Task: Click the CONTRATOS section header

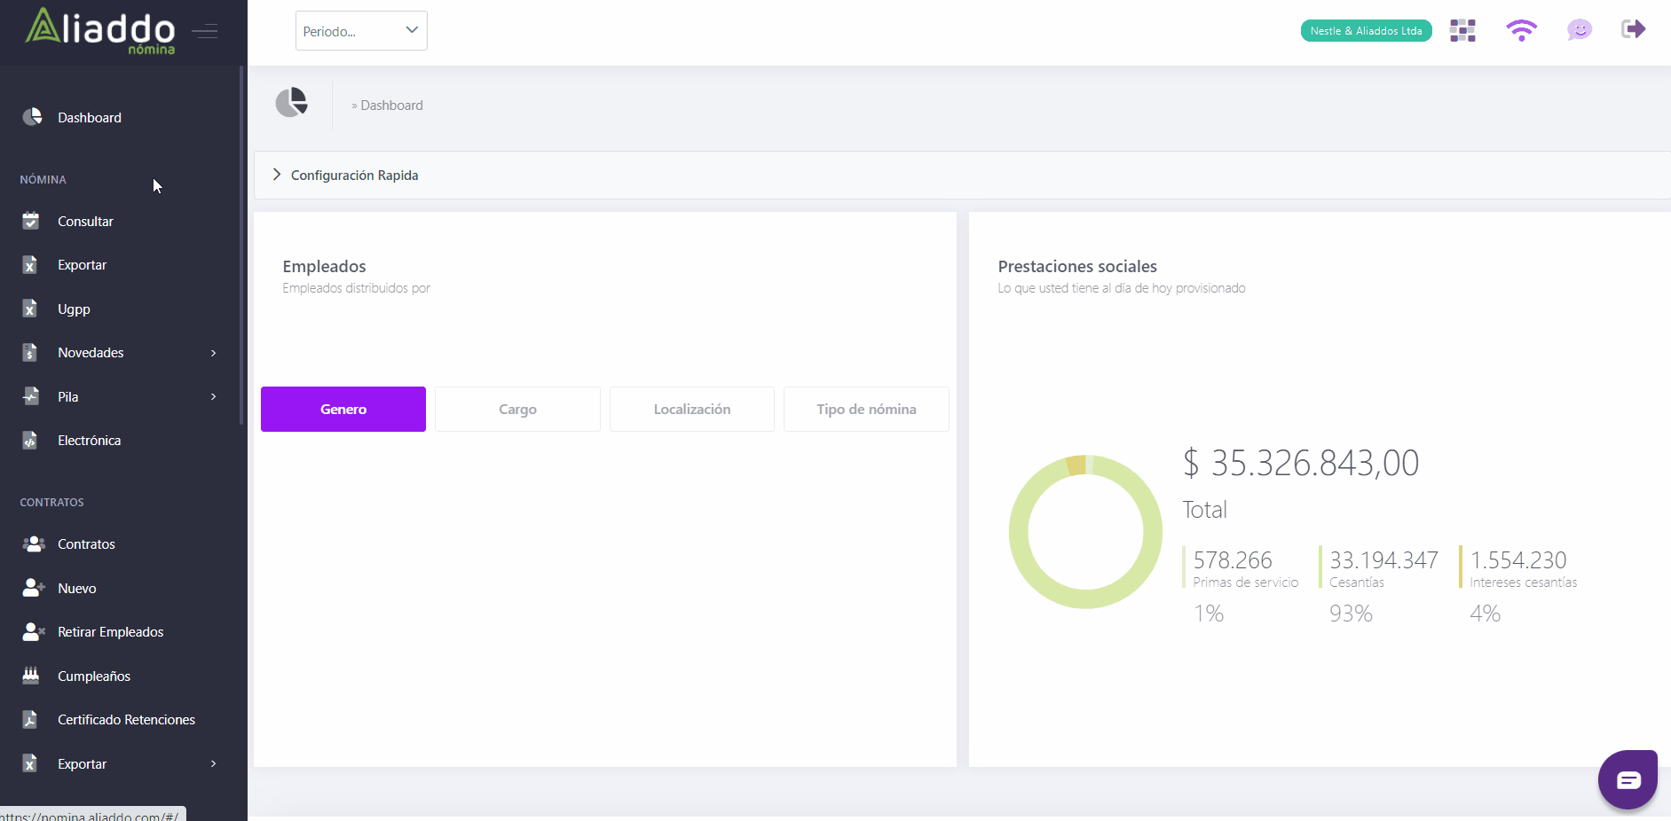Action: pyautogui.click(x=51, y=502)
